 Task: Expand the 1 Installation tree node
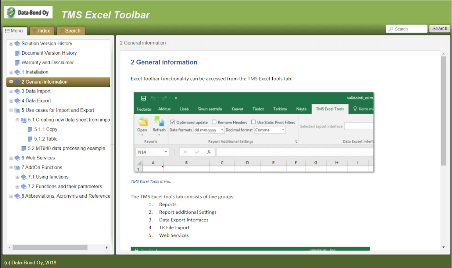click(x=11, y=72)
